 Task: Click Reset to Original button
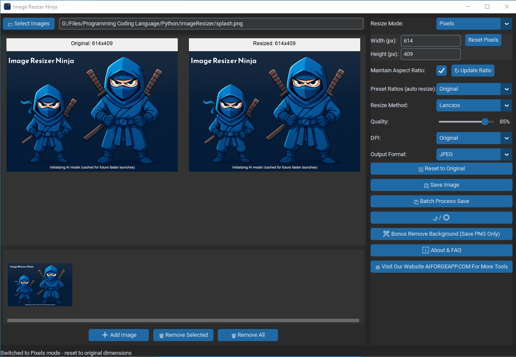pyautogui.click(x=441, y=169)
